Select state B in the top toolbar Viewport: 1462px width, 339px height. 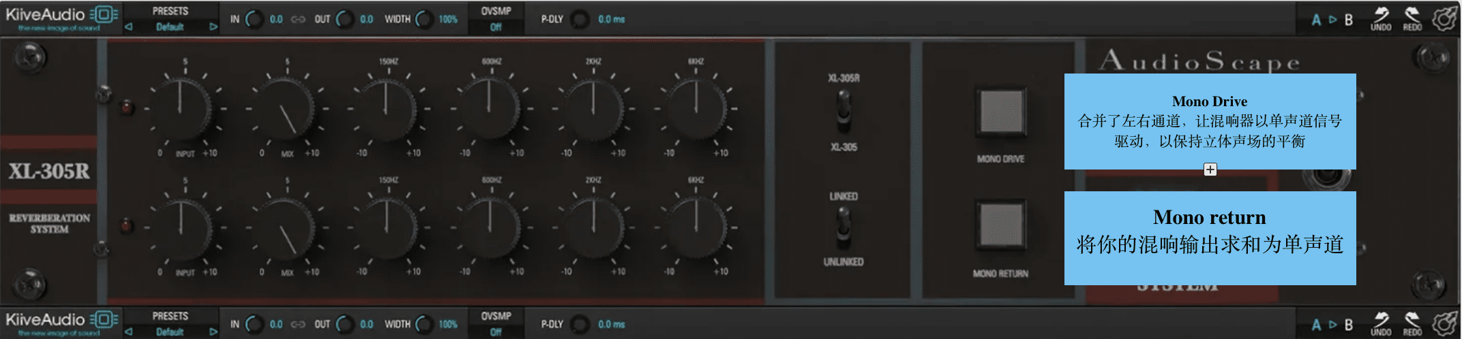1348,19
